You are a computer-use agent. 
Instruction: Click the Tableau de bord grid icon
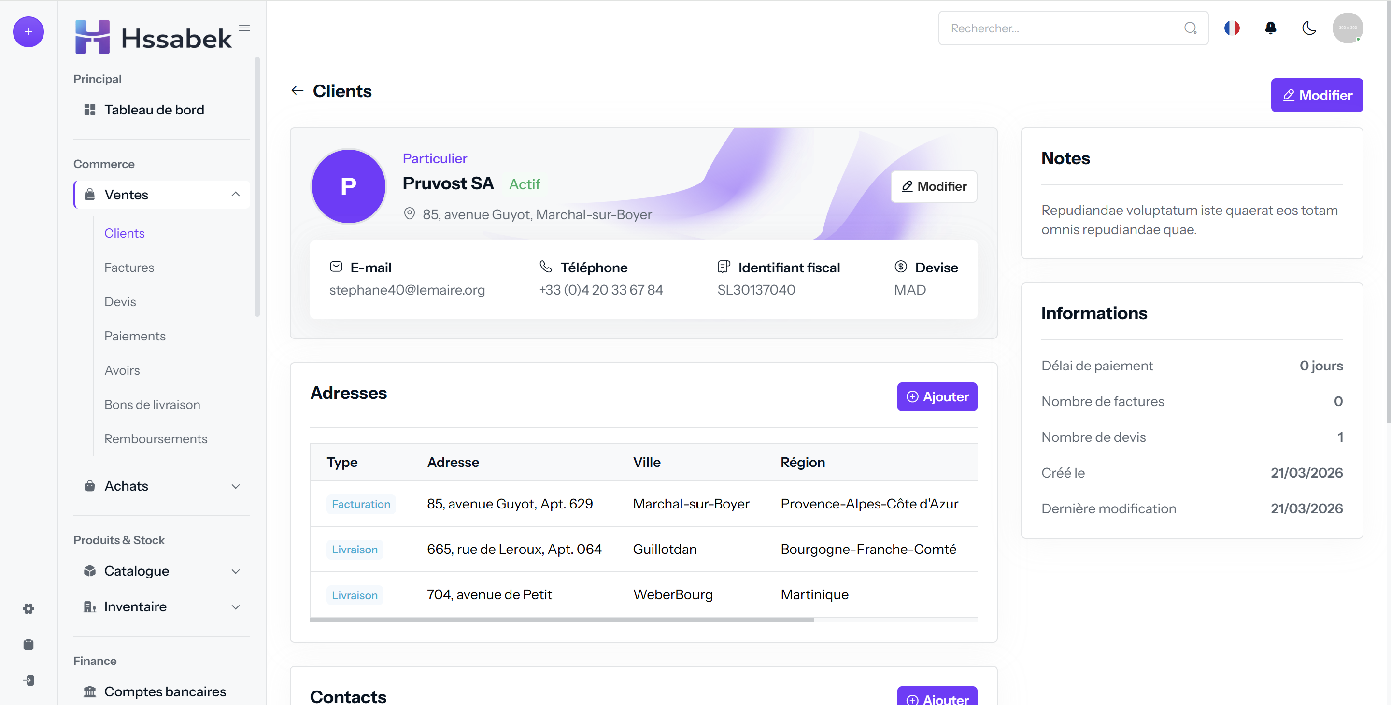pyautogui.click(x=90, y=110)
